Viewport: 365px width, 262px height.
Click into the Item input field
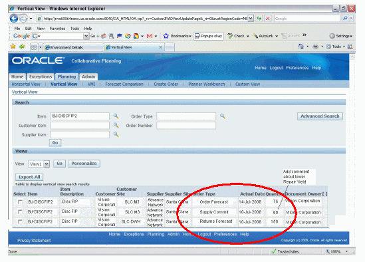click(80, 116)
